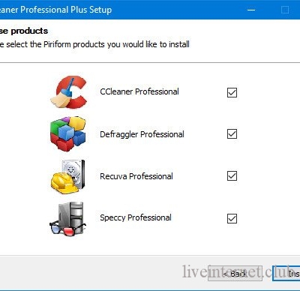Viewport: 300px width, 291px height.
Task: Uncheck the Defraggler Professional checkbox
Action: (x=232, y=133)
